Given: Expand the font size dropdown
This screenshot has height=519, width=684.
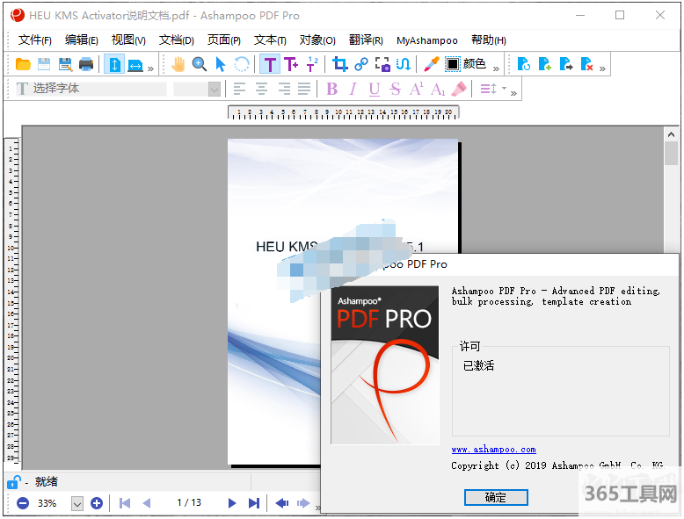Looking at the screenshot, I should coord(214,89).
